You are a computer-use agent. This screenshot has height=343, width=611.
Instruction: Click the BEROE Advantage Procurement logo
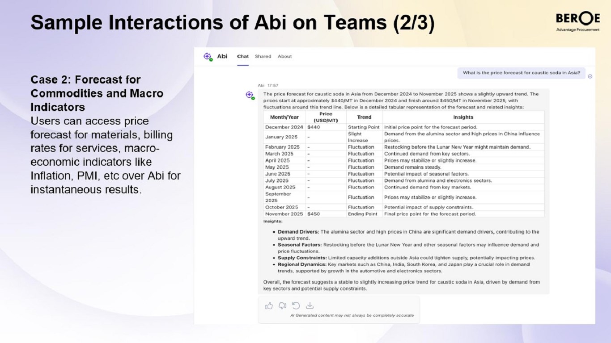(x=578, y=22)
